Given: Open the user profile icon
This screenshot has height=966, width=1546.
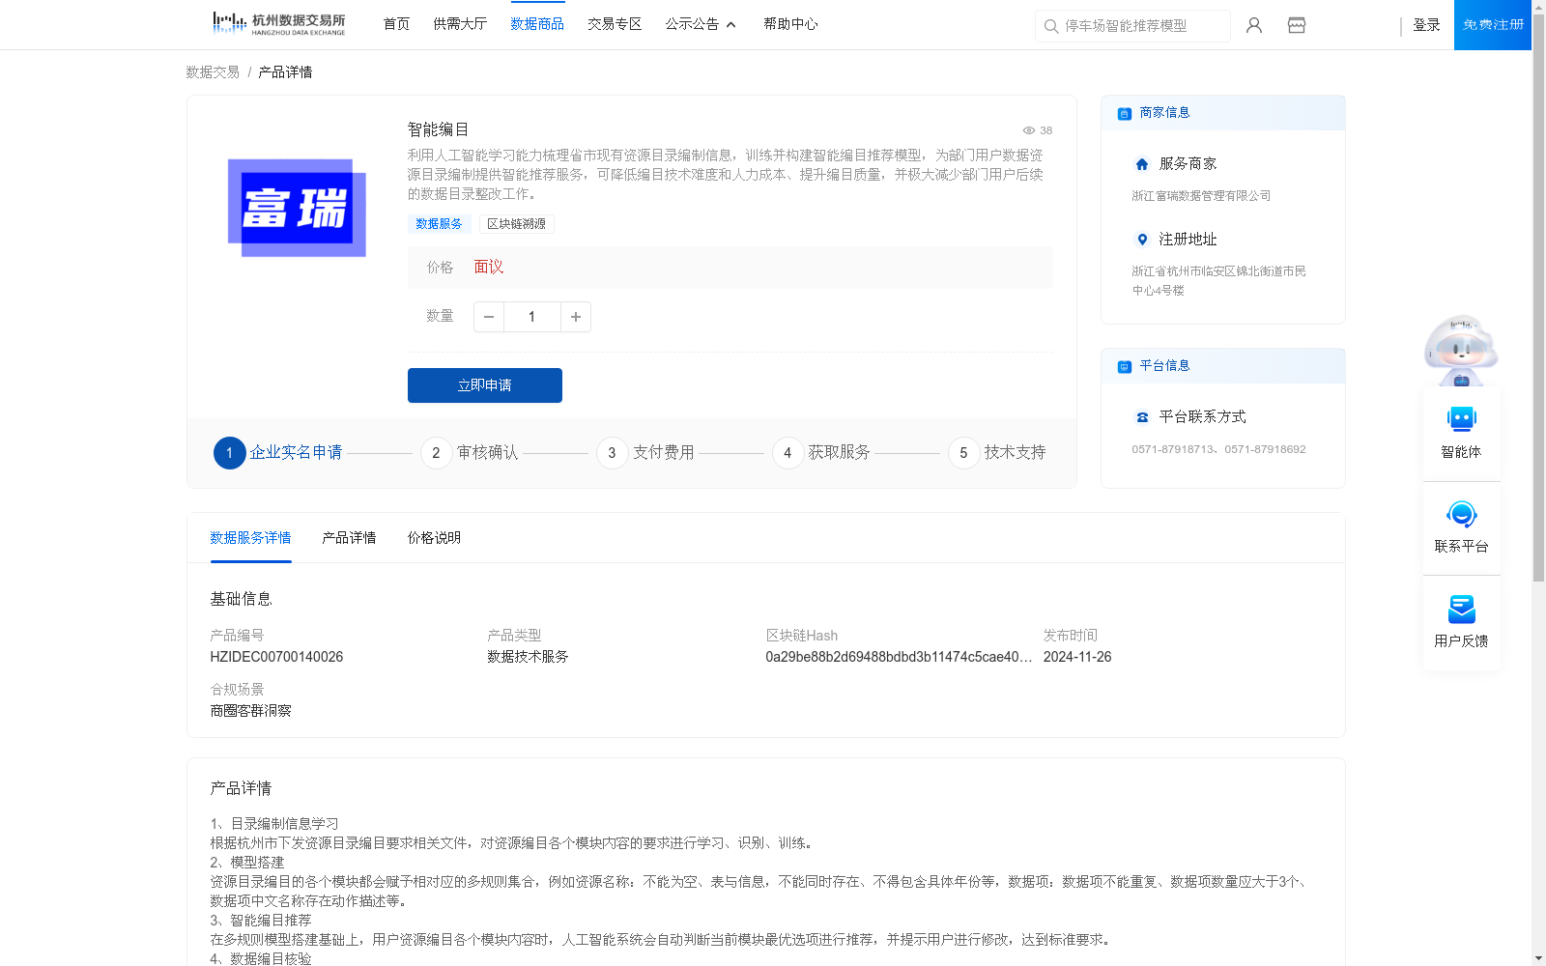Looking at the screenshot, I should (x=1254, y=25).
